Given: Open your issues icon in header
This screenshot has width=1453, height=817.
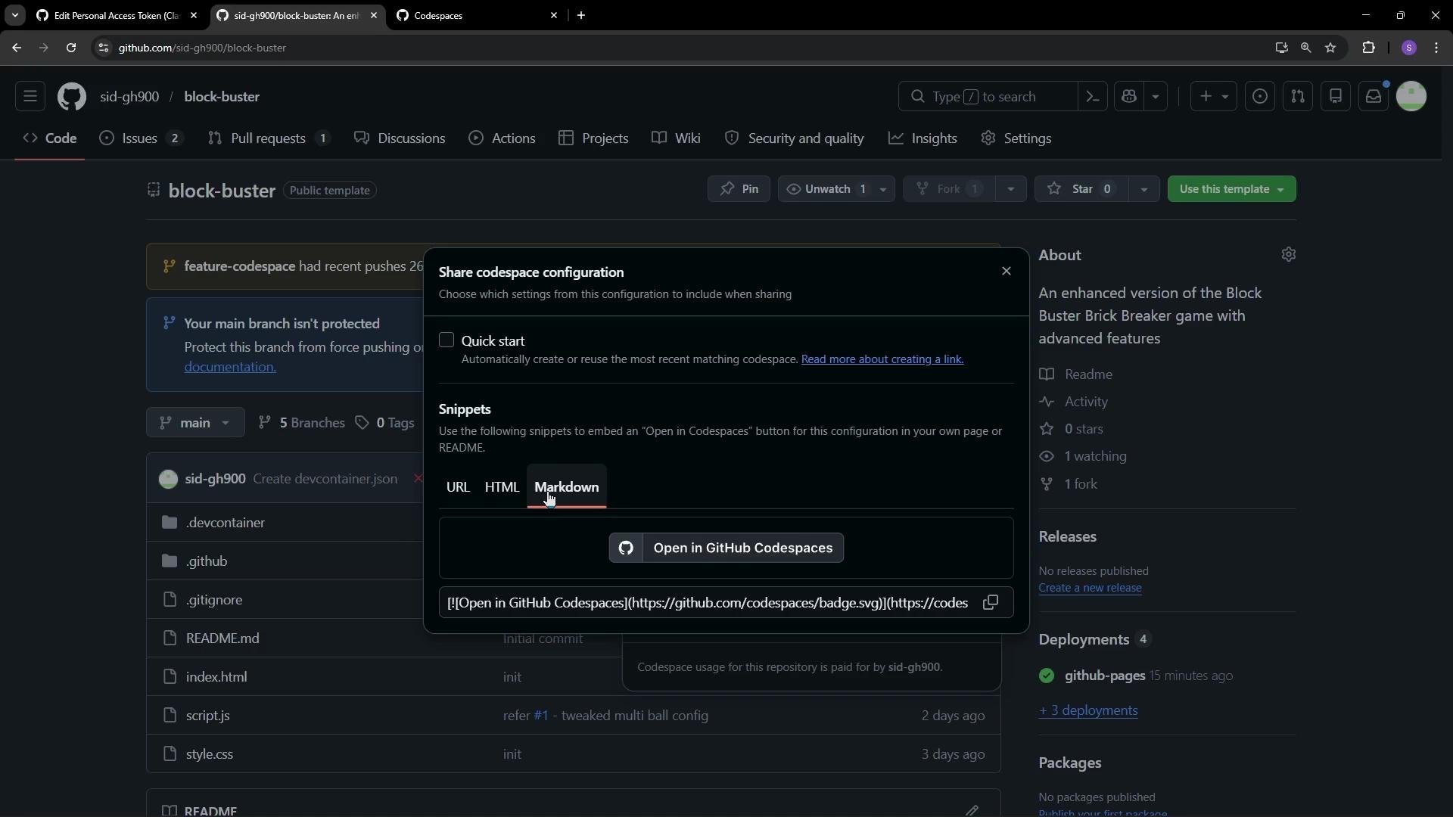Looking at the screenshot, I should click(x=1260, y=97).
